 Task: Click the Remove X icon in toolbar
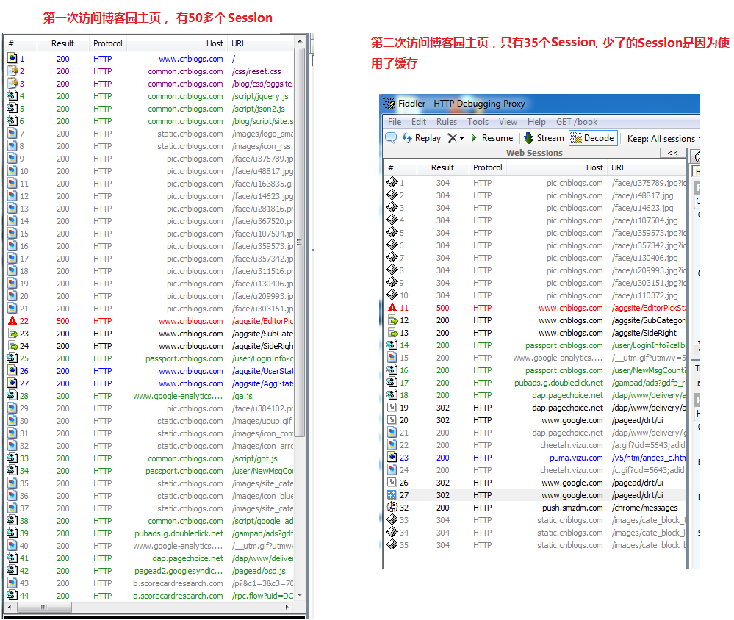[x=452, y=138]
